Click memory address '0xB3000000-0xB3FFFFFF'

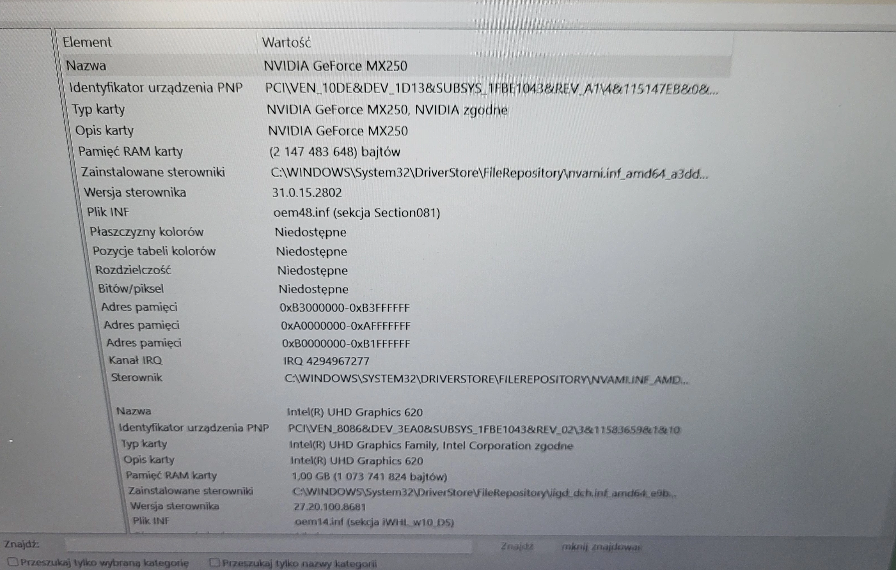(345, 308)
